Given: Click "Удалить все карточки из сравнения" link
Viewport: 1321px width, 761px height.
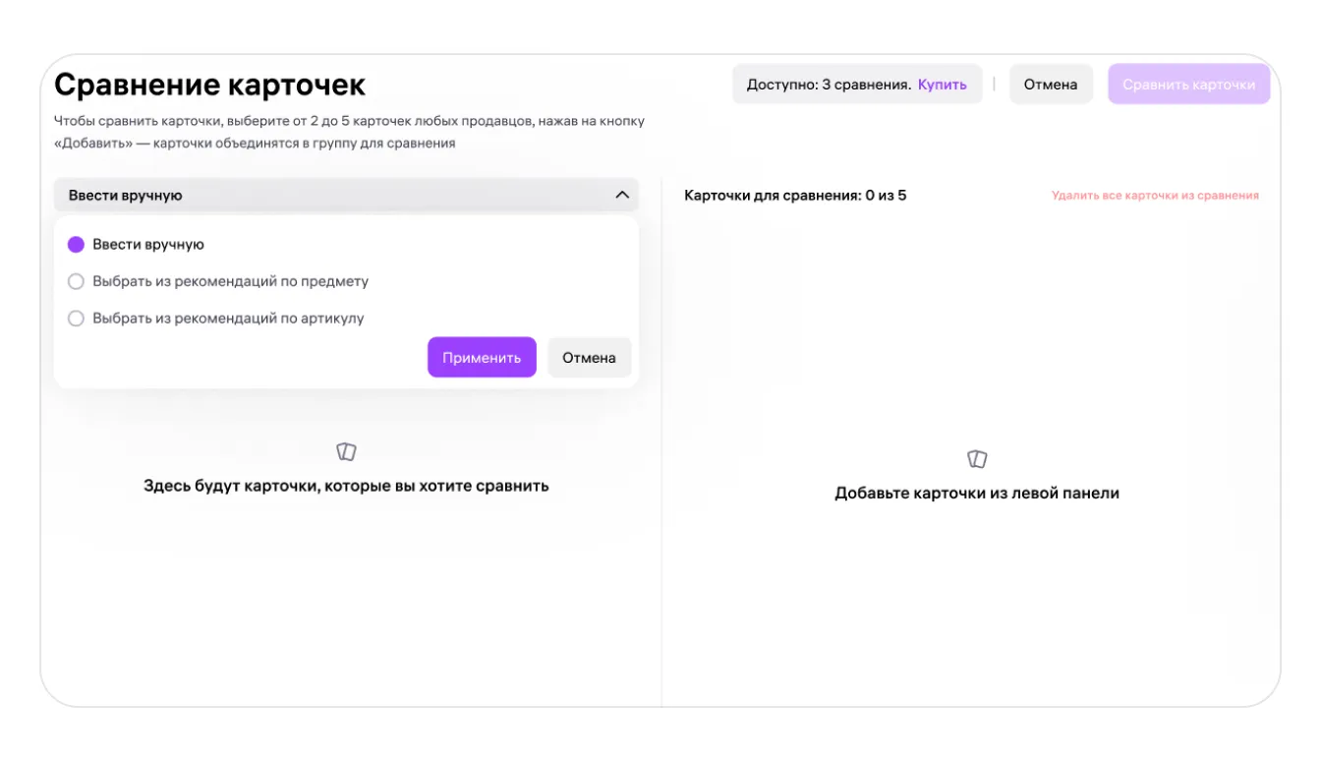Looking at the screenshot, I should click(1154, 196).
